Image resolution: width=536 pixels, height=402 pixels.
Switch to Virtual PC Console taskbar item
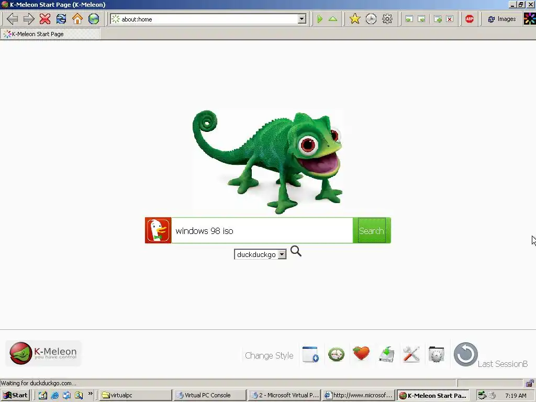pos(209,395)
